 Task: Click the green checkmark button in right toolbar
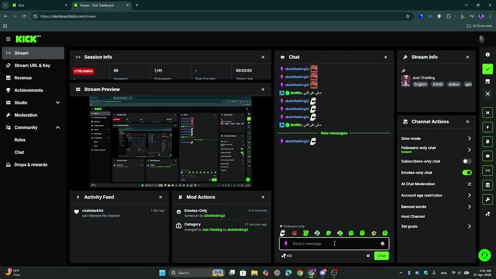click(487, 69)
